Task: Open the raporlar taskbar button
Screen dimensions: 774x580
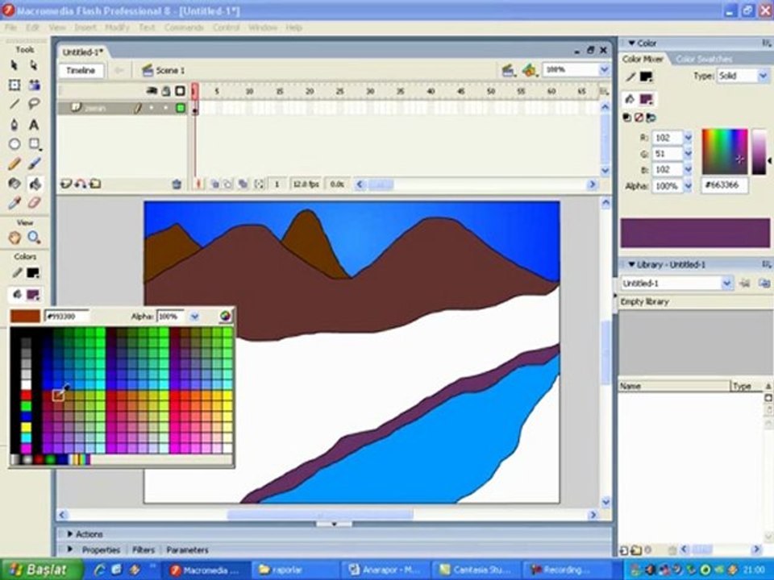Action: 294,570
